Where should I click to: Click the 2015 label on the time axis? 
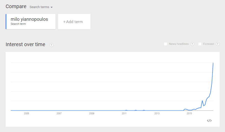point(189,114)
